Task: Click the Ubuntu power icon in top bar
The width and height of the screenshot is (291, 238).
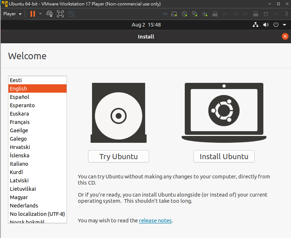Action: click(276, 25)
